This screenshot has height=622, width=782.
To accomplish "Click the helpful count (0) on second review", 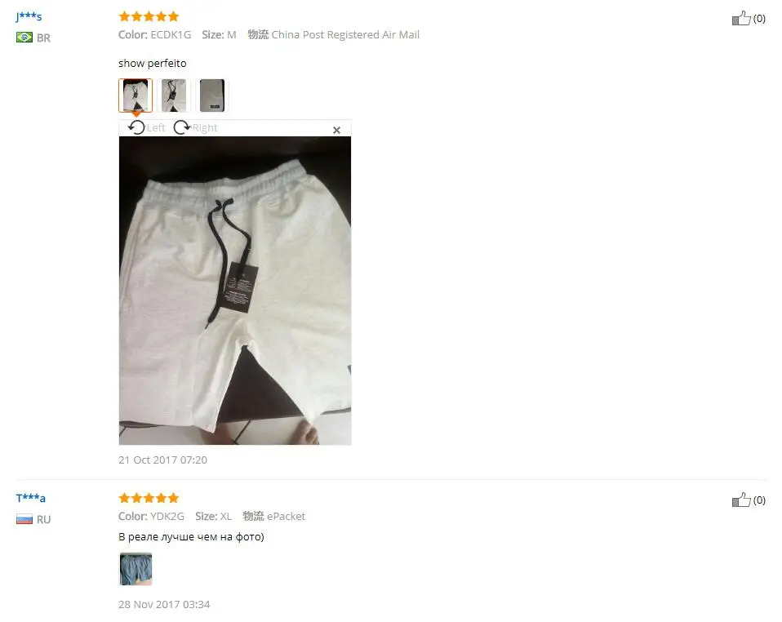I will (x=759, y=500).
